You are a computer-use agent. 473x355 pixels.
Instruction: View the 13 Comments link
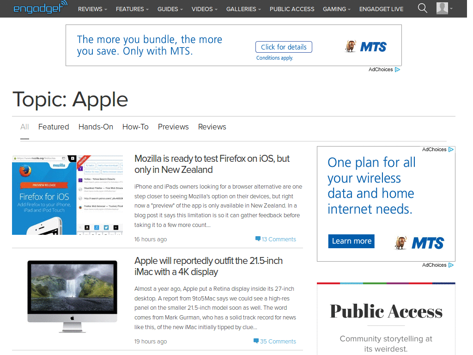coord(279,239)
